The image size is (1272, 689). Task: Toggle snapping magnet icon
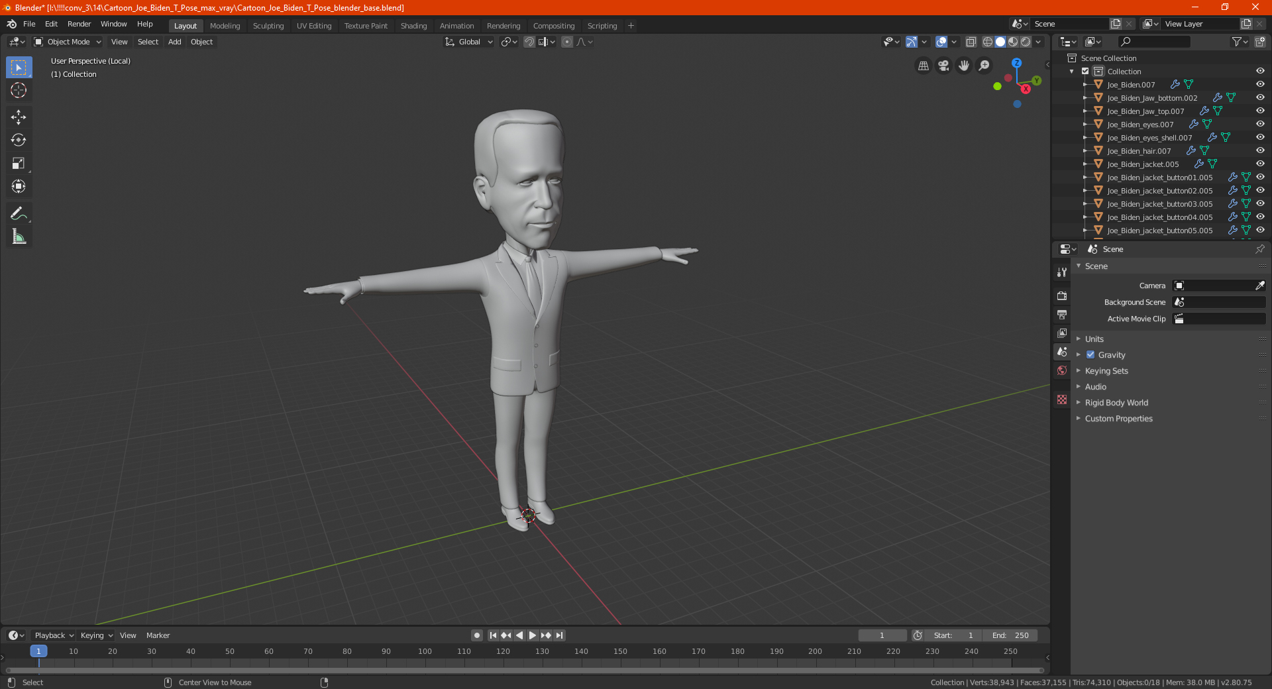click(529, 42)
